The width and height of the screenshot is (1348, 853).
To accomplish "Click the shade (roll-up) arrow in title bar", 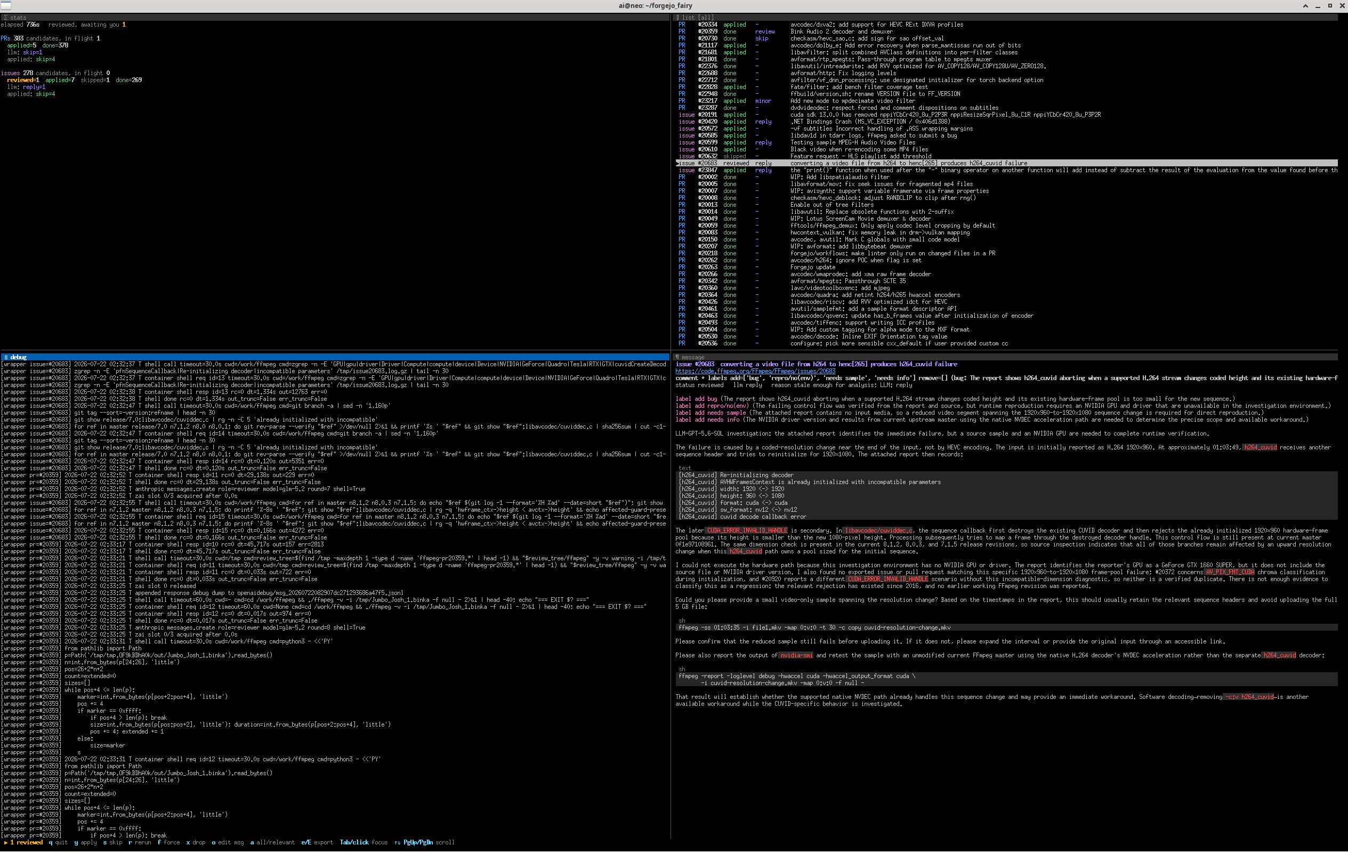I will (x=1305, y=6).
